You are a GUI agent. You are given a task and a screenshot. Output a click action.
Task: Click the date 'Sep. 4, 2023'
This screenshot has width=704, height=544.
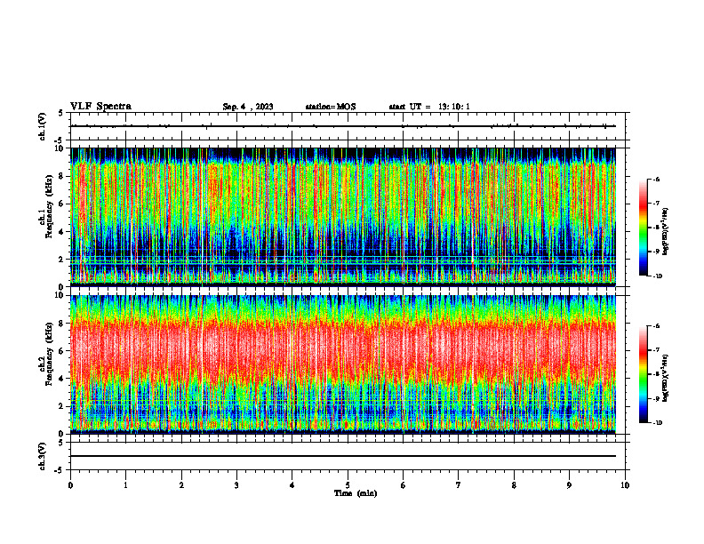248,107
